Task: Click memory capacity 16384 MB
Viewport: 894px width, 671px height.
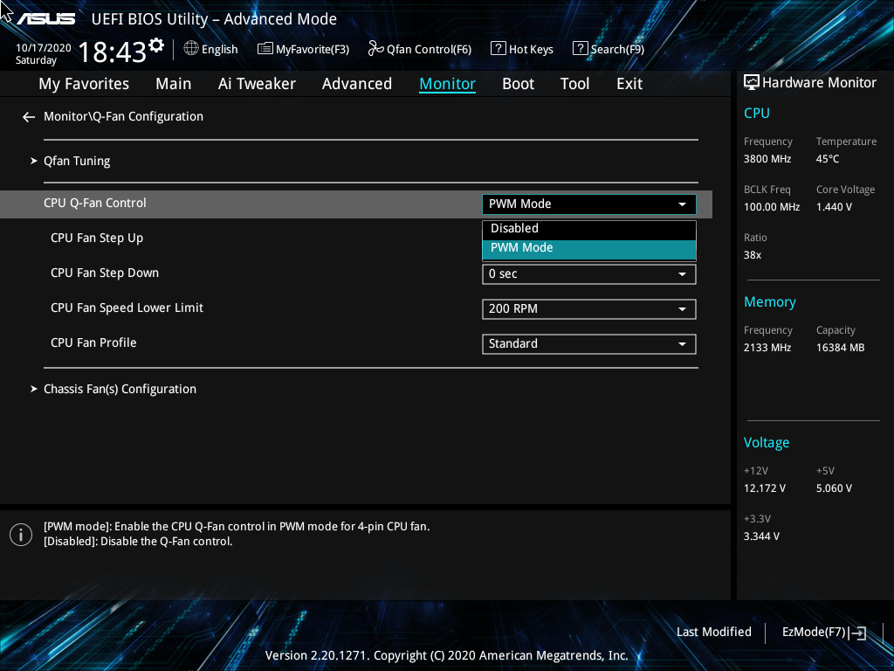Action: click(x=840, y=348)
